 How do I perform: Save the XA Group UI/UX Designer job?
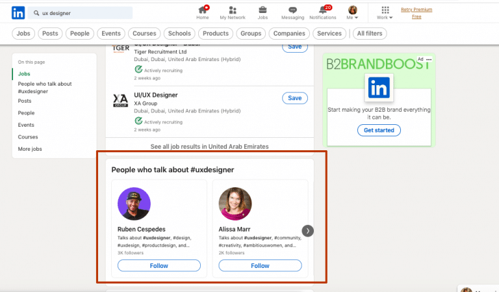click(x=294, y=98)
